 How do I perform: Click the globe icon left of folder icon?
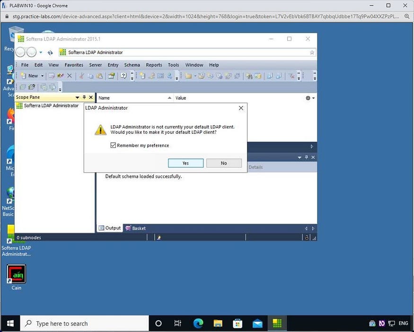169,76
